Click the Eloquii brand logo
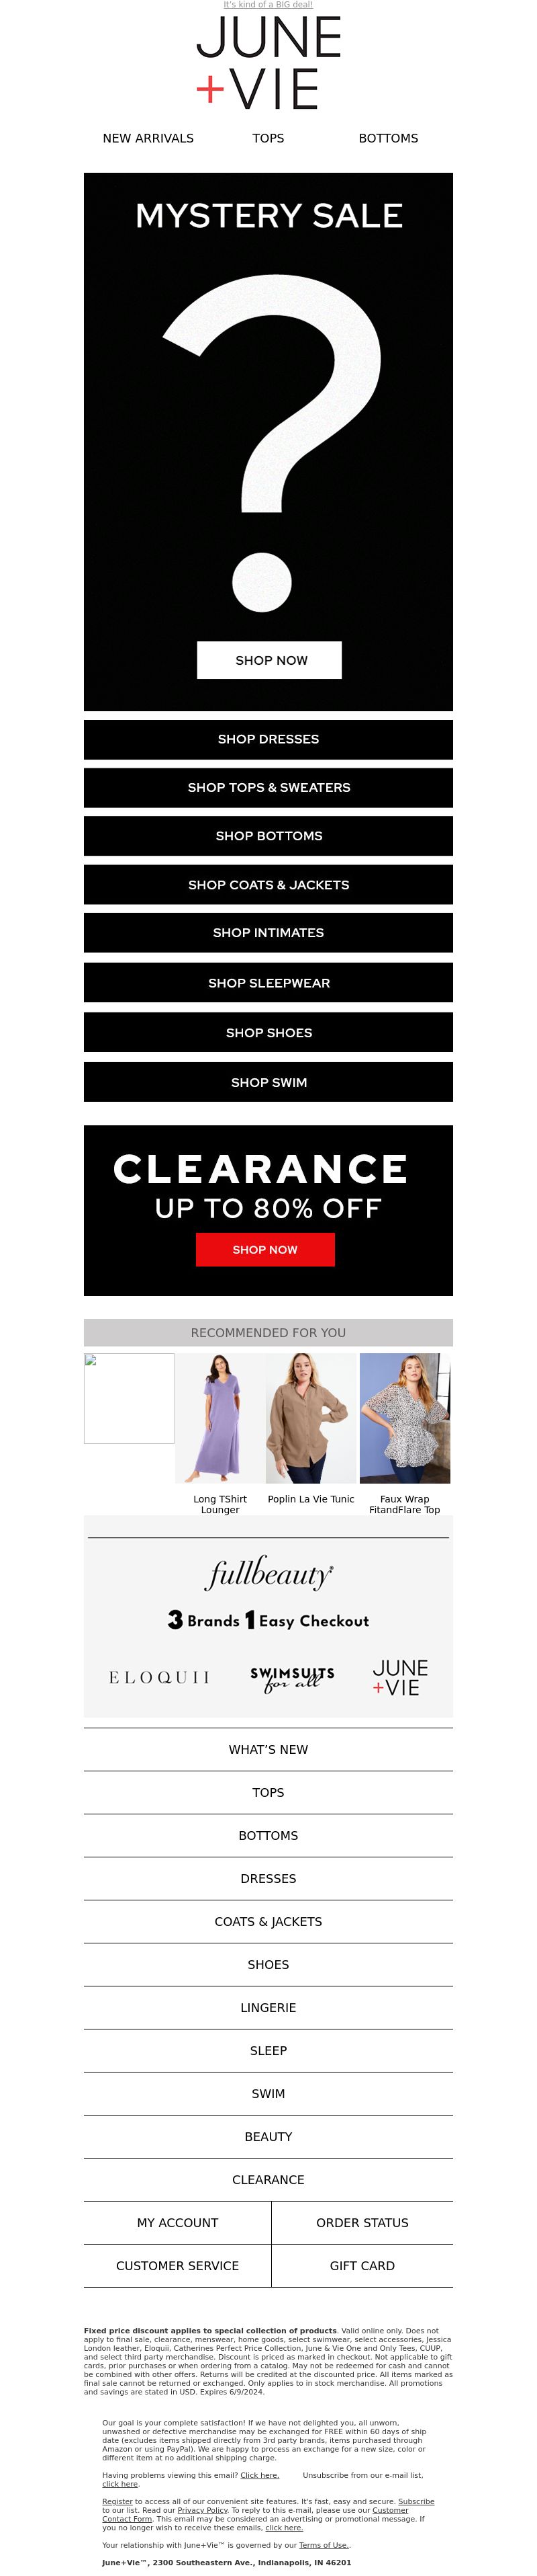This screenshot has height=2576, width=537. [x=160, y=1677]
